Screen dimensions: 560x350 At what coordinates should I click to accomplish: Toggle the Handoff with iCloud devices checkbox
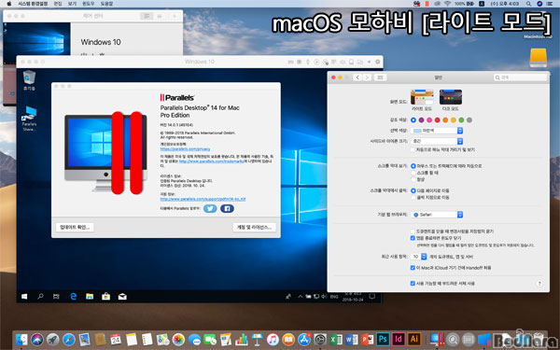click(413, 268)
